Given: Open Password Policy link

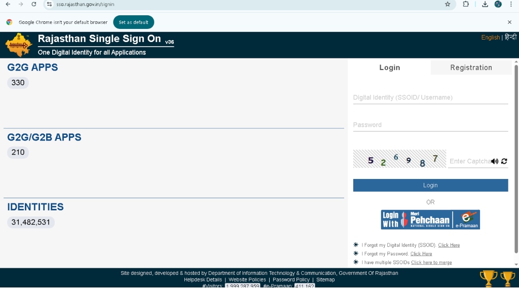Looking at the screenshot, I should pos(291,280).
